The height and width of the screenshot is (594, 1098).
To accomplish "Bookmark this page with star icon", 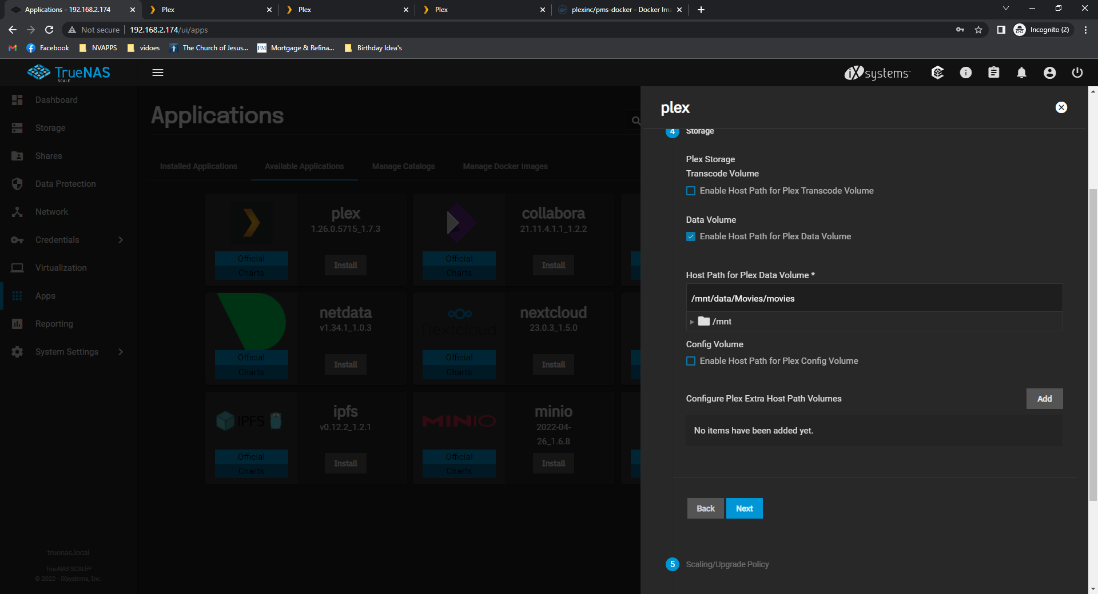I will pos(978,30).
